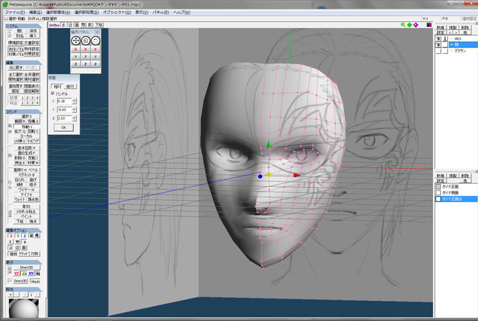Click the lighting sphere preview thumbnail
This screenshot has width=478, height=321.
[x=24, y=308]
